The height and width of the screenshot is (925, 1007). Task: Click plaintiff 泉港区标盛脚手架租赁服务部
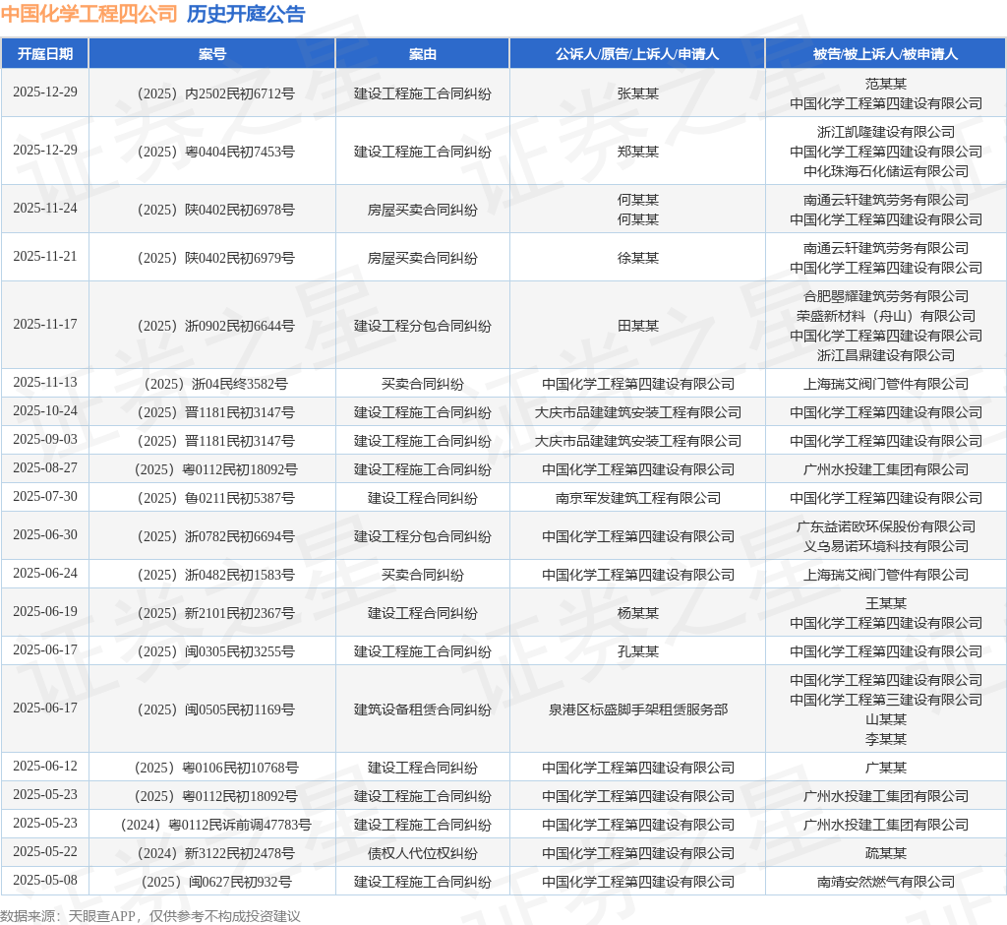tap(637, 709)
